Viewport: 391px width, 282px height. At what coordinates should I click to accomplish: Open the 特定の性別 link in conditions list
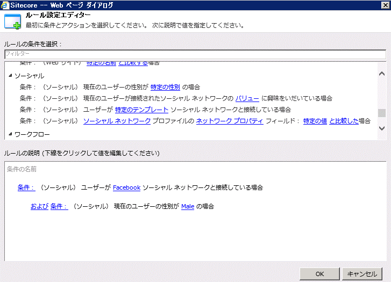click(x=165, y=87)
